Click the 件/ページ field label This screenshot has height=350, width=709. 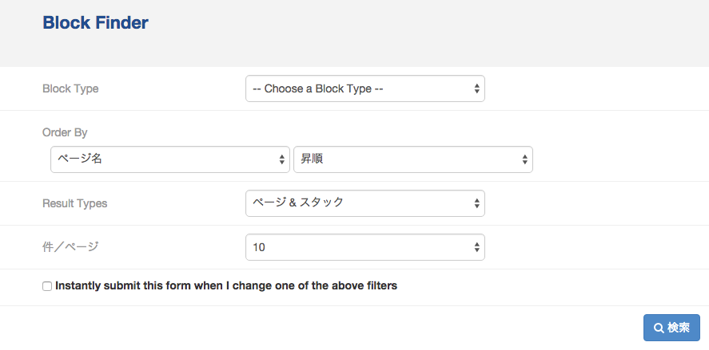coord(70,246)
